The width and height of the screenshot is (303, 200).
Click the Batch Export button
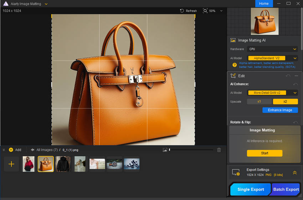pyautogui.click(x=286, y=189)
